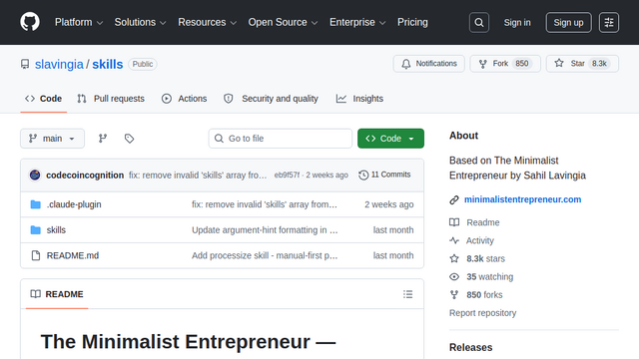Click codecoincognition avatar image
The image size is (639, 359).
(x=35, y=176)
